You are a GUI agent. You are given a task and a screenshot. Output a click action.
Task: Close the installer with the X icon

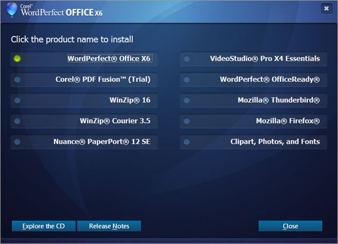click(326, 8)
